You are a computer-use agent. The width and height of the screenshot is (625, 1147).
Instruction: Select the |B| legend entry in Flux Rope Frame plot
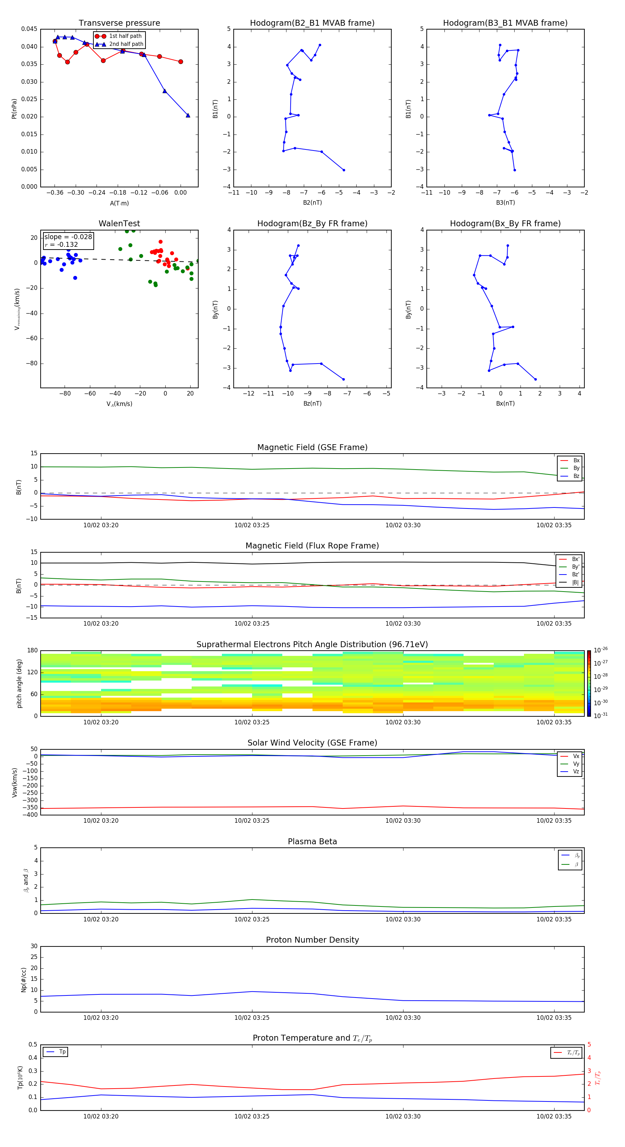(569, 583)
